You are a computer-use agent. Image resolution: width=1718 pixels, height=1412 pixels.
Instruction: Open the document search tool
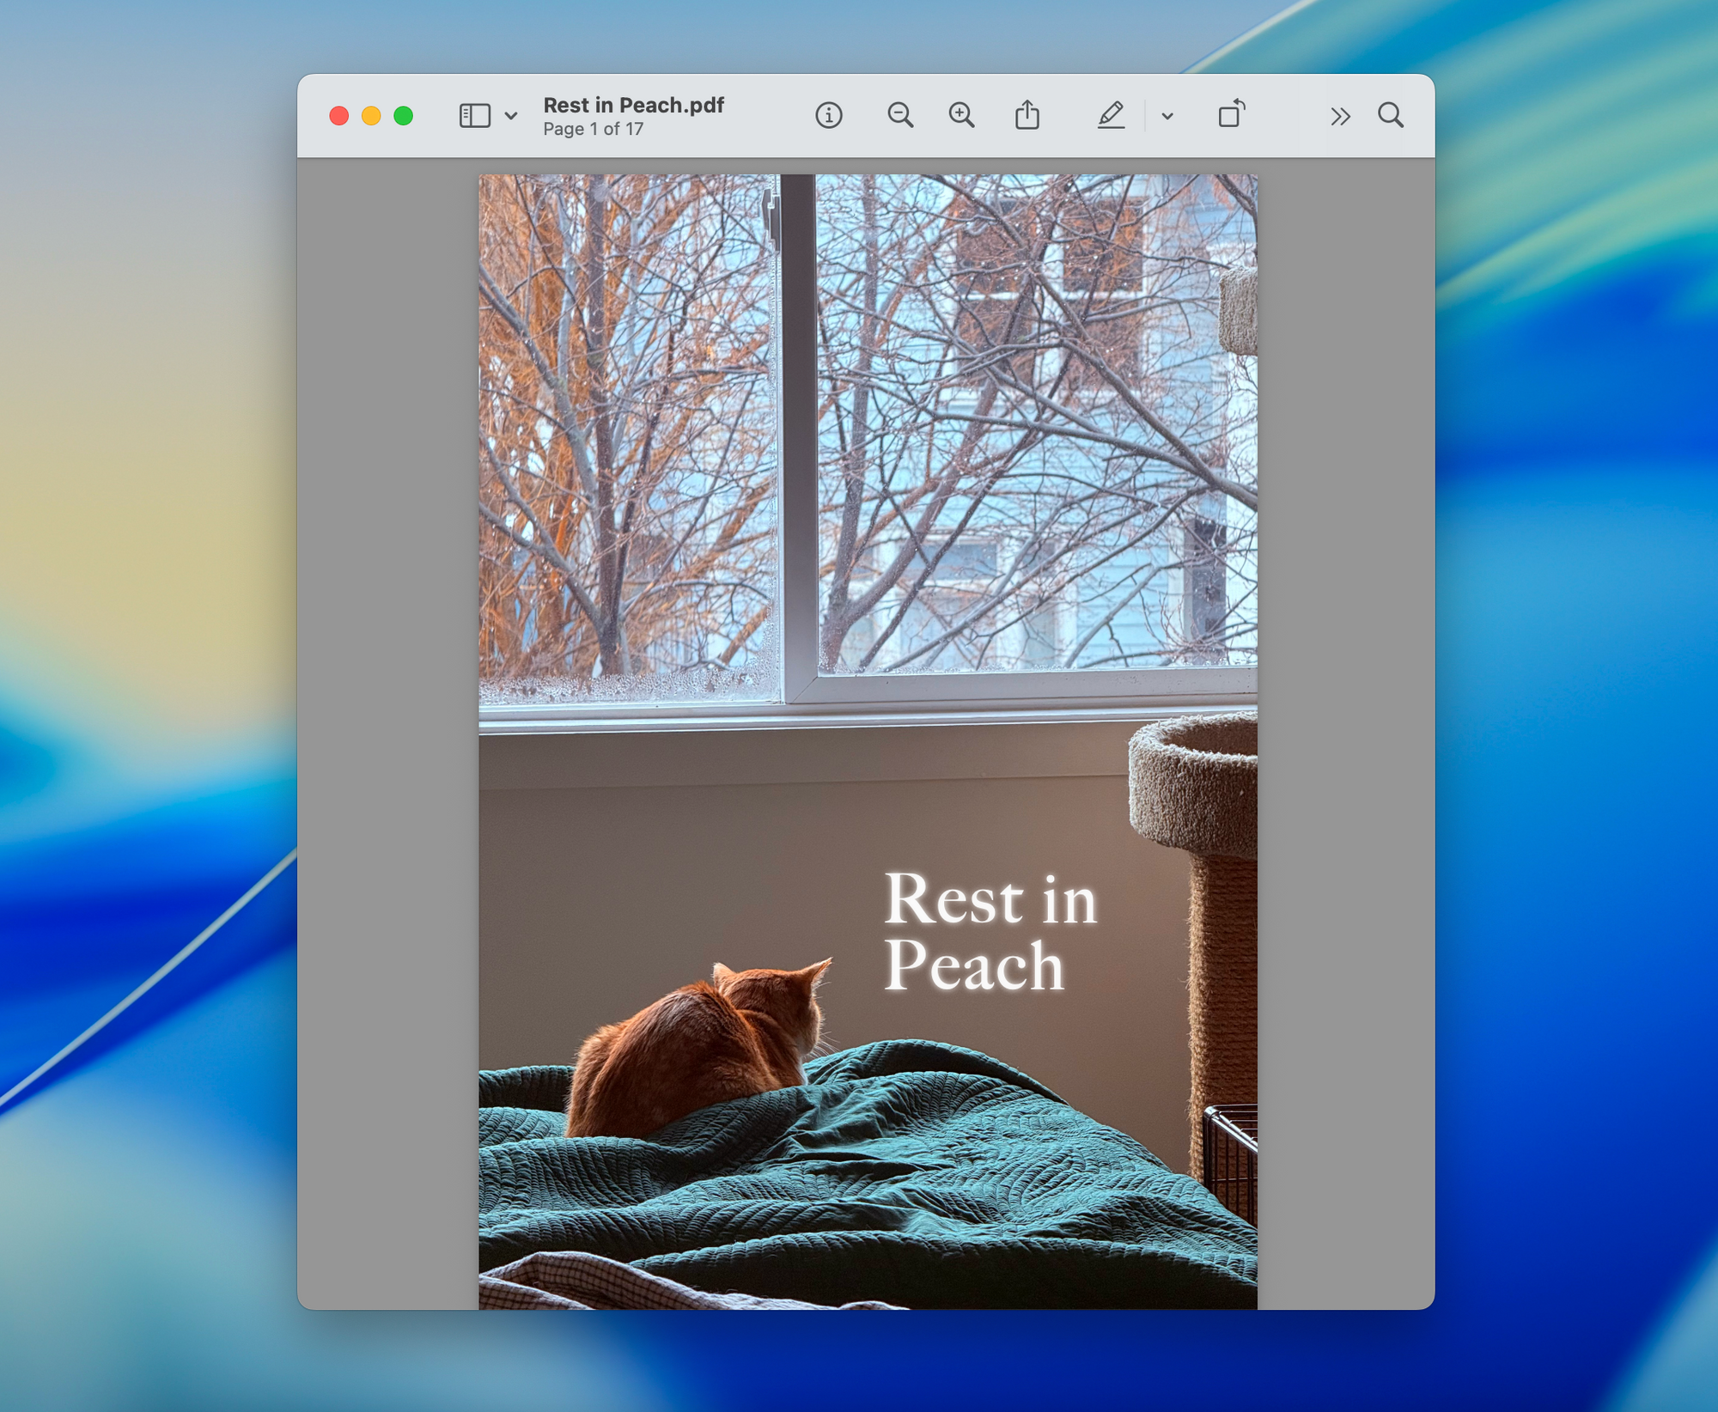click(1392, 116)
